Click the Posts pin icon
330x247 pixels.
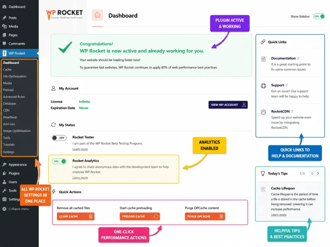(x=5, y=18)
